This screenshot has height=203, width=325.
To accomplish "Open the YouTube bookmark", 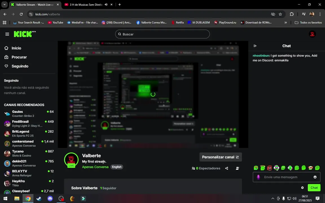I will 56,23.
